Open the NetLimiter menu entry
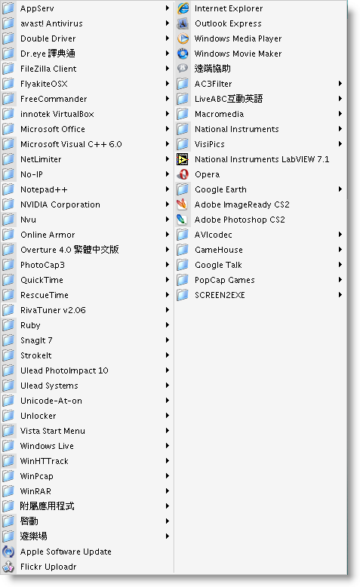Image resolution: width=360 pixels, height=587 pixels. 87,159
